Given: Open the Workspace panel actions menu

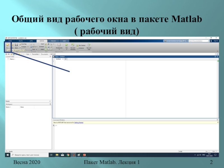Looking at the screenshot, I should point(50,104).
